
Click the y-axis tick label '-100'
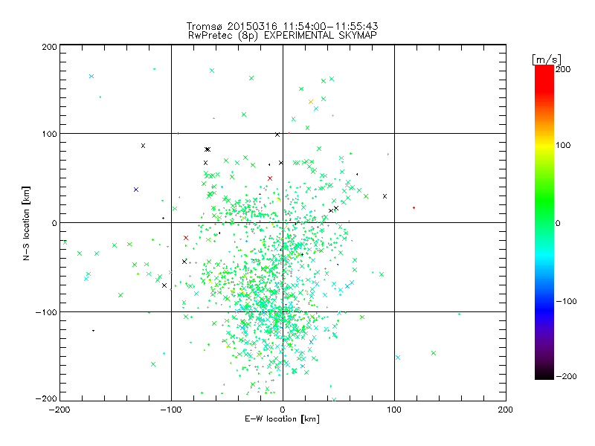(46, 312)
